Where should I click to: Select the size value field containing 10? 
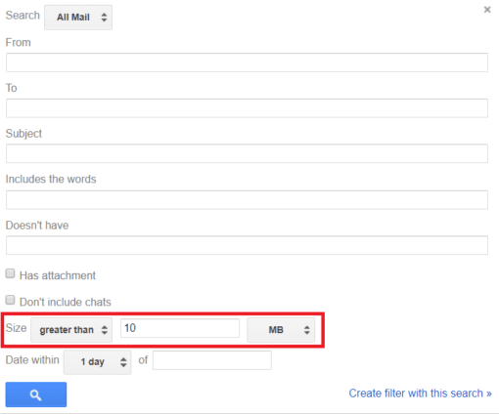coord(180,328)
